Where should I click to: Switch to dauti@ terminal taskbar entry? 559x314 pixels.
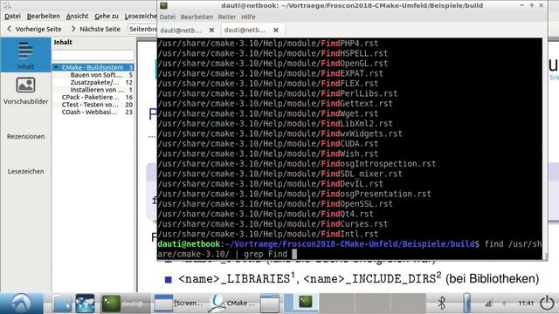124,304
